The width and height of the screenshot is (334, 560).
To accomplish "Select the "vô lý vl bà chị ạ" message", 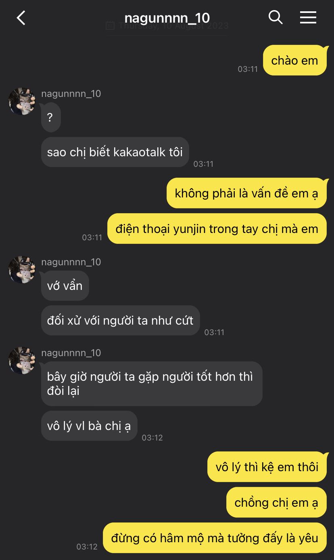I will [x=89, y=426].
